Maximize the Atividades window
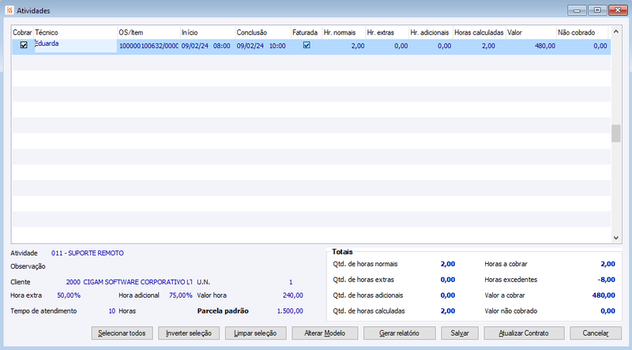Image resolution: width=632 pixels, height=350 pixels. tap(597, 10)
